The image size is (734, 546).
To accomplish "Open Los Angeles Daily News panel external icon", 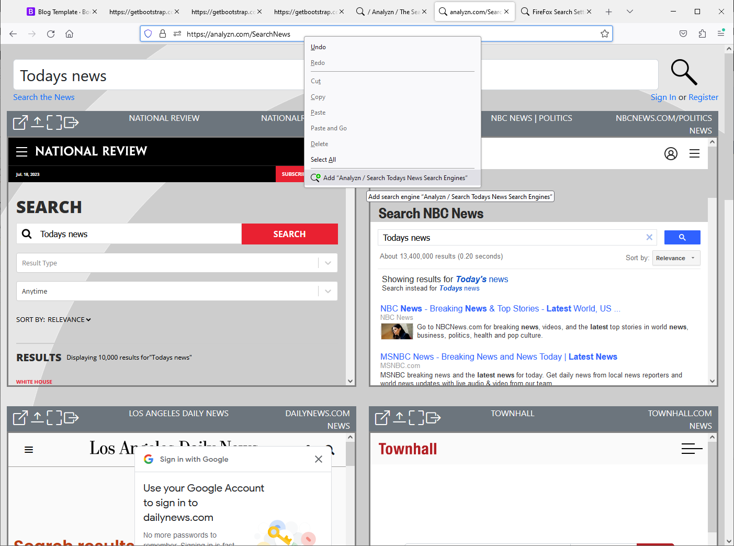I will pyautogui.click(x=20, y=418).
